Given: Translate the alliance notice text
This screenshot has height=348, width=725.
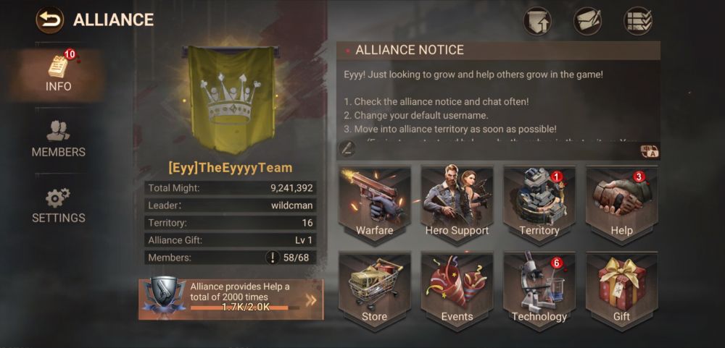Looking at the screenshot, I should pyautogui.click(x=649, y=151).
